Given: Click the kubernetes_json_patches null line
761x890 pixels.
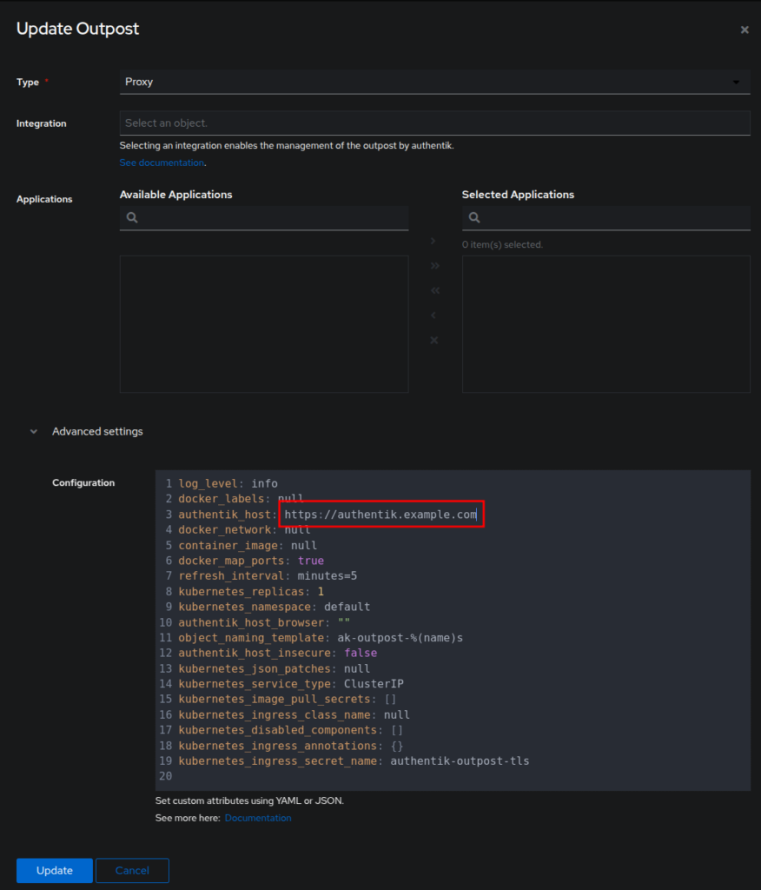Looking at the screenshot, I should [x=275, y=668].
